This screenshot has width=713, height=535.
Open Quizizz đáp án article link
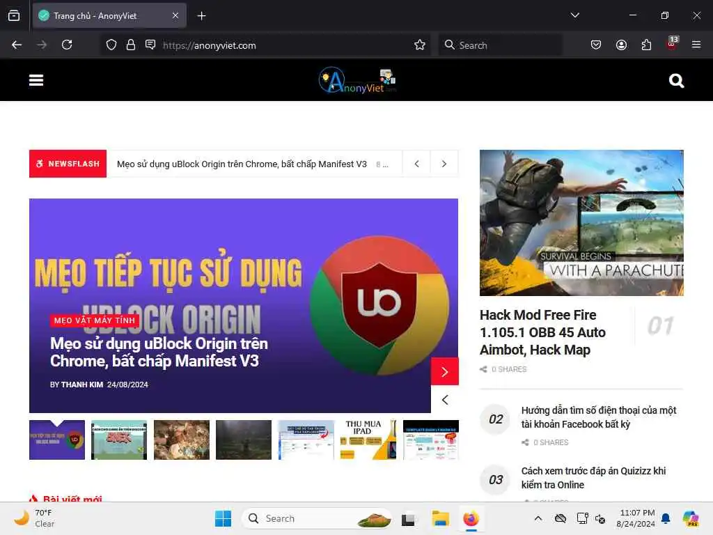coord(593,478)
